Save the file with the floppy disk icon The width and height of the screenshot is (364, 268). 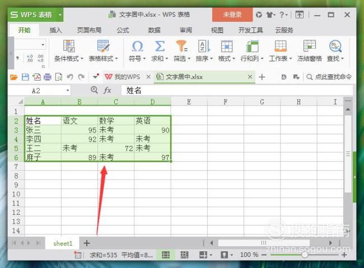(x=25, y=77)
